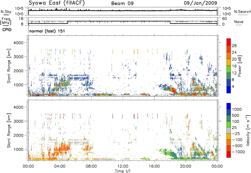Click the blue 1000 velocity colorbar segment
The height and width of the screenshot is (173, 251).
pos(229,106)
